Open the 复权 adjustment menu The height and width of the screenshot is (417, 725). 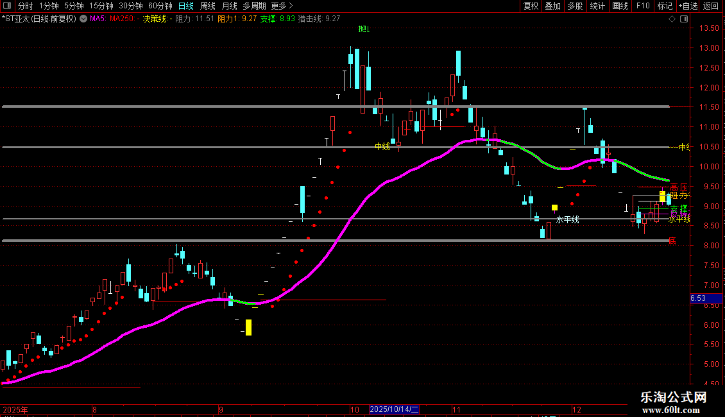pos(531,6)
